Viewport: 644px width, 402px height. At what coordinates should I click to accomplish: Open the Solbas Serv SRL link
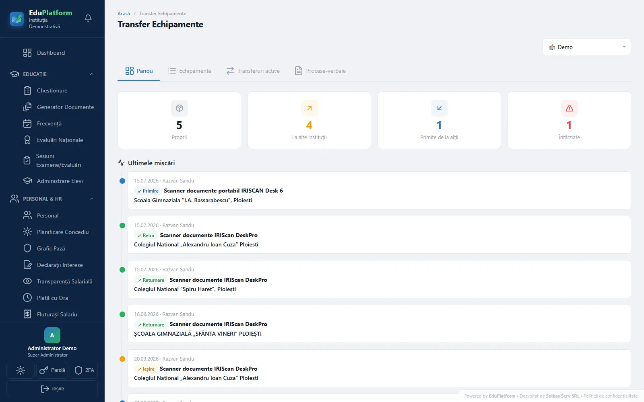[x=563, y=396]
